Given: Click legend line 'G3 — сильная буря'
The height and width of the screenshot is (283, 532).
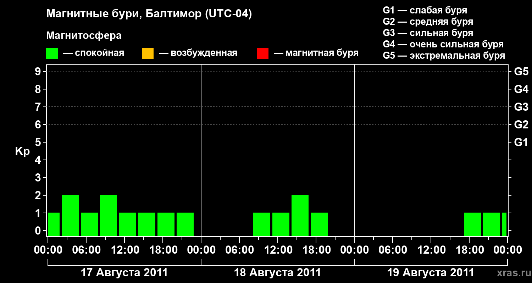Looking at the screenshot, I should pyautogui.click(x=428, y=33).
